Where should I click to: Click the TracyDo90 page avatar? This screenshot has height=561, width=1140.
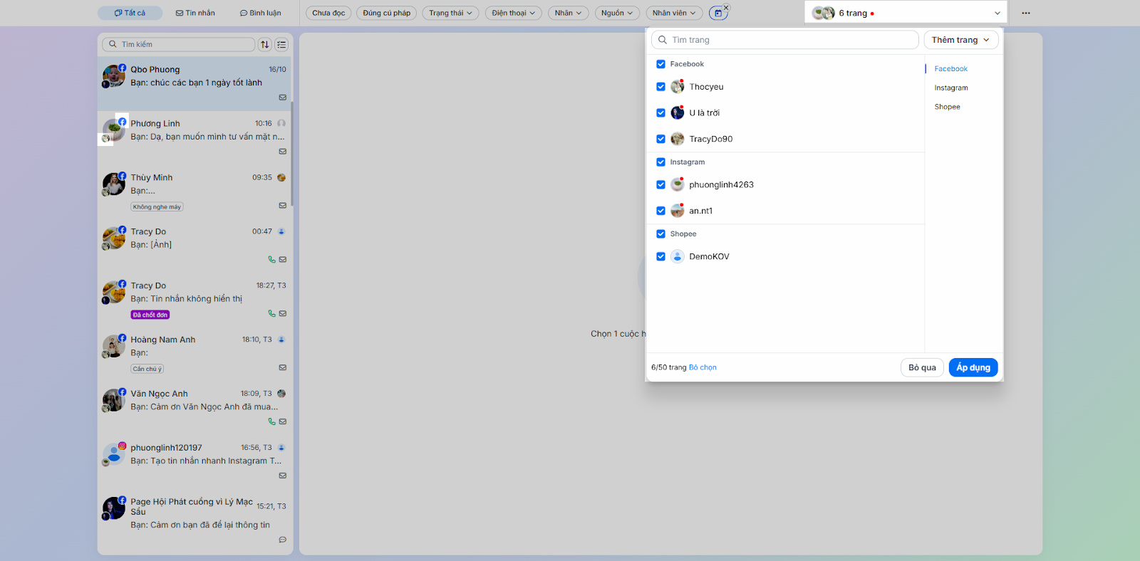click(x=678, y=139)
